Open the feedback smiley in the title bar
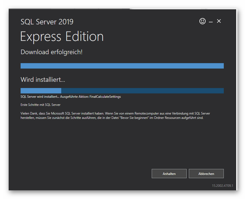 [x=202, y=21]
